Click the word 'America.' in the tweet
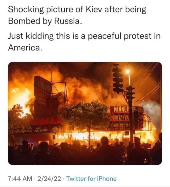The height and width of the screenshot is (187, 170). [x=25, y=47]
